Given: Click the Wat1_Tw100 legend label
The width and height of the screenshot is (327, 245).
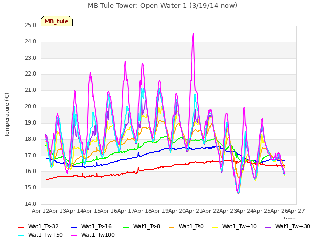Looking at the screenshot, I should (x=98, y=235).
